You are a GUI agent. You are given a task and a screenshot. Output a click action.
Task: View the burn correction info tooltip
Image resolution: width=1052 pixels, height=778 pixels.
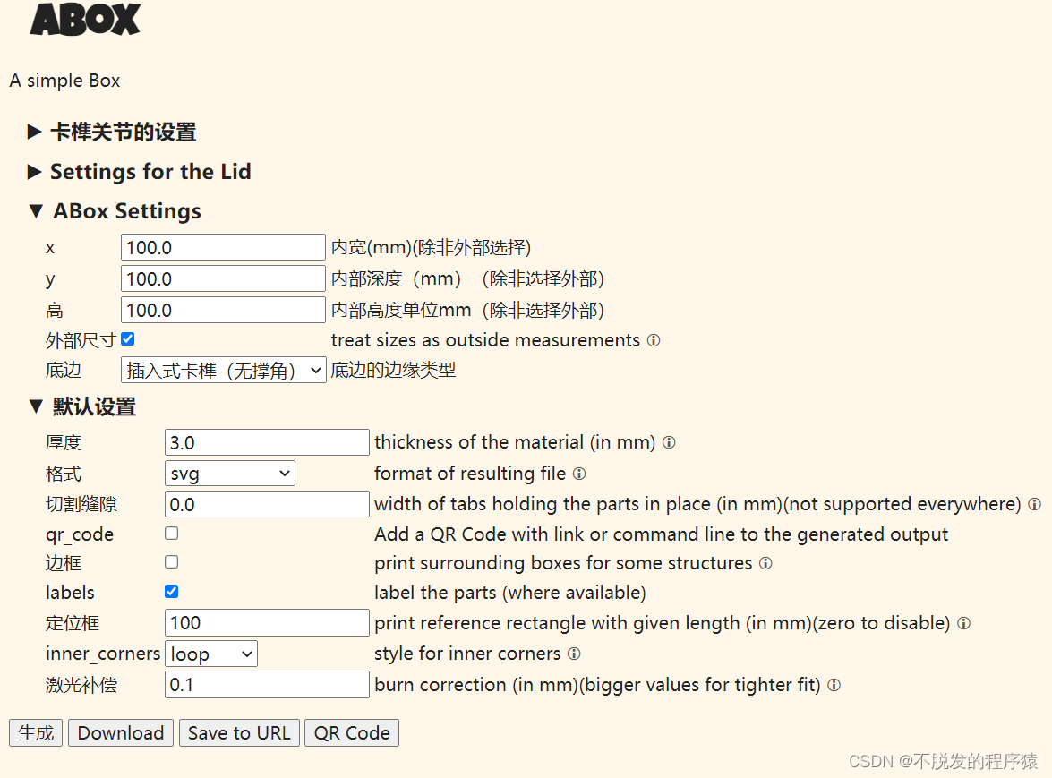834,685
